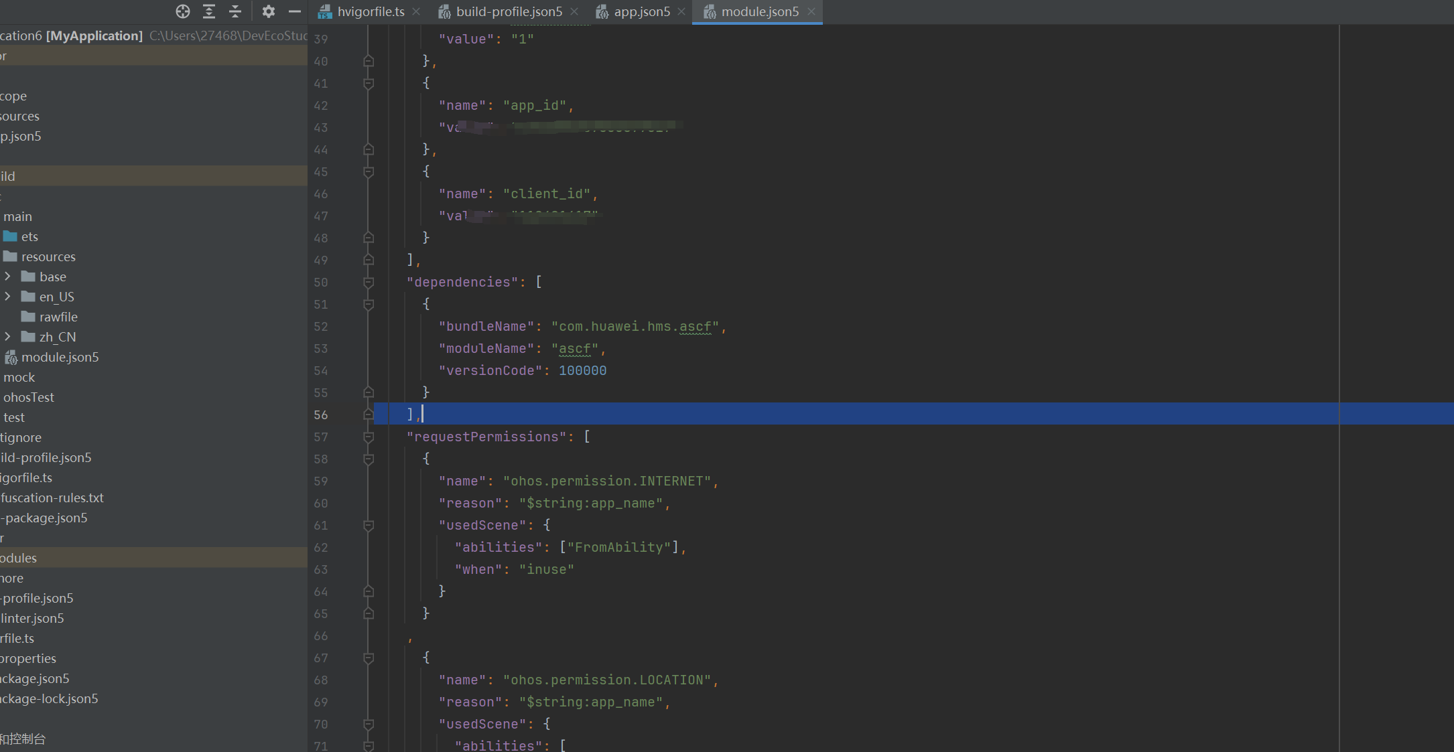Collapse usedScene object at line 61
The height and width of the screenshot is (752, 1454).
369,526
